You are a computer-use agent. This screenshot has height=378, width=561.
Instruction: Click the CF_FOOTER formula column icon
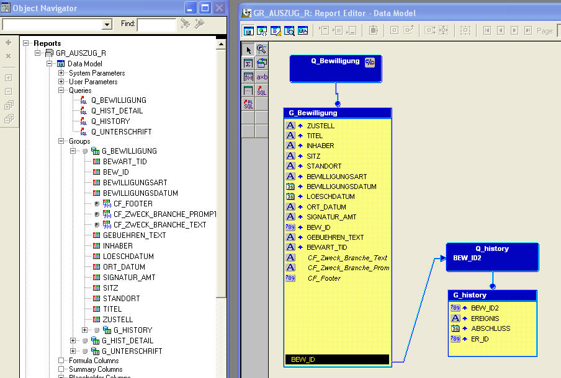pyautogui.click(x=107, y=204)
